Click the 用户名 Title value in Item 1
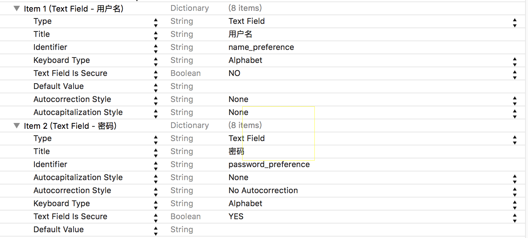This screenshot has height=238, width=528. [240, 34]
